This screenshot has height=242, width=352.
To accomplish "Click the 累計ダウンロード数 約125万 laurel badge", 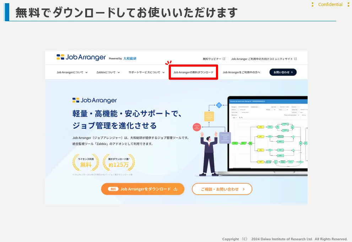I will 119,162.
